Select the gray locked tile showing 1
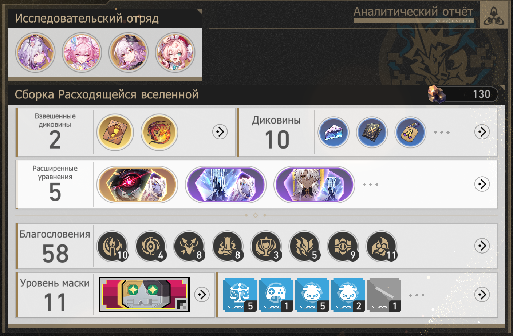The height and width of the screenshot is (336, 513). (x=384, y=295)
